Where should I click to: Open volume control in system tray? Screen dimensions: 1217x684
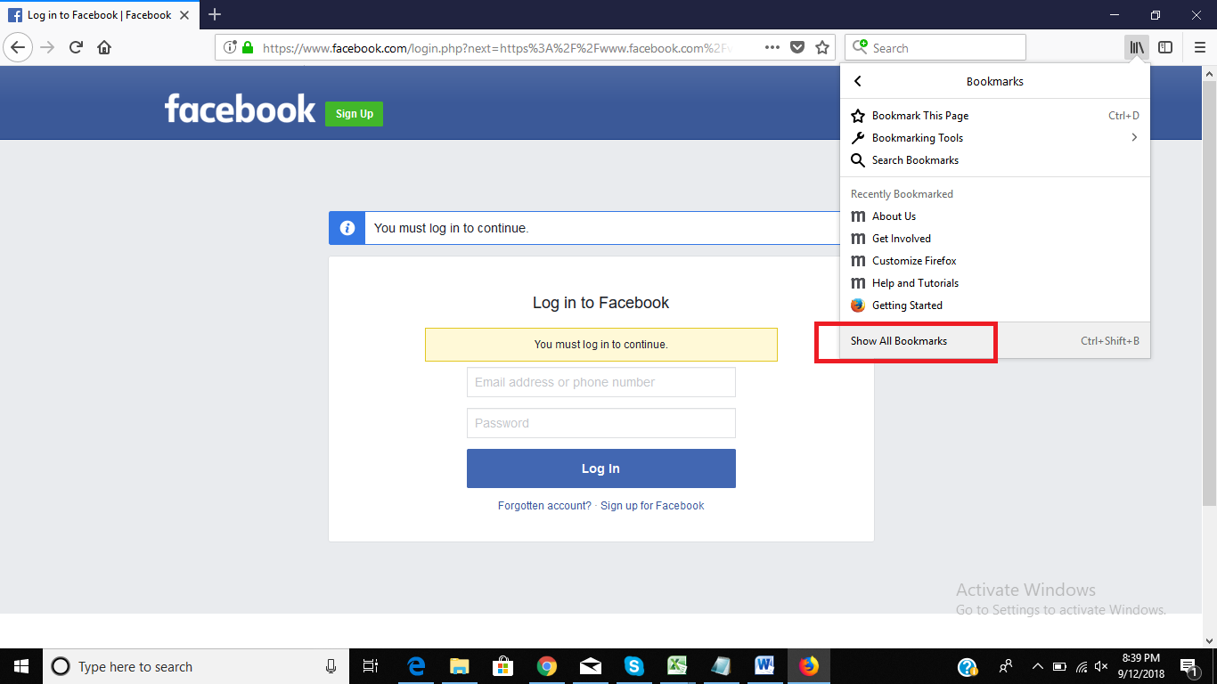tap(1101, 666)
